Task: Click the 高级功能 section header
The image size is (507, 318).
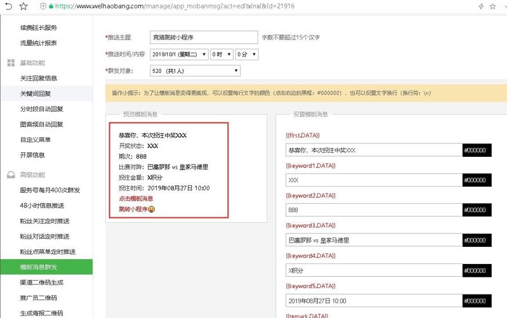Action: click(x=32, y=175)
